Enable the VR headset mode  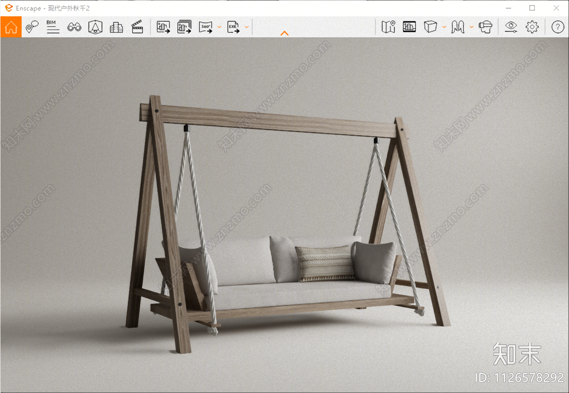click(x=486, y=27)
